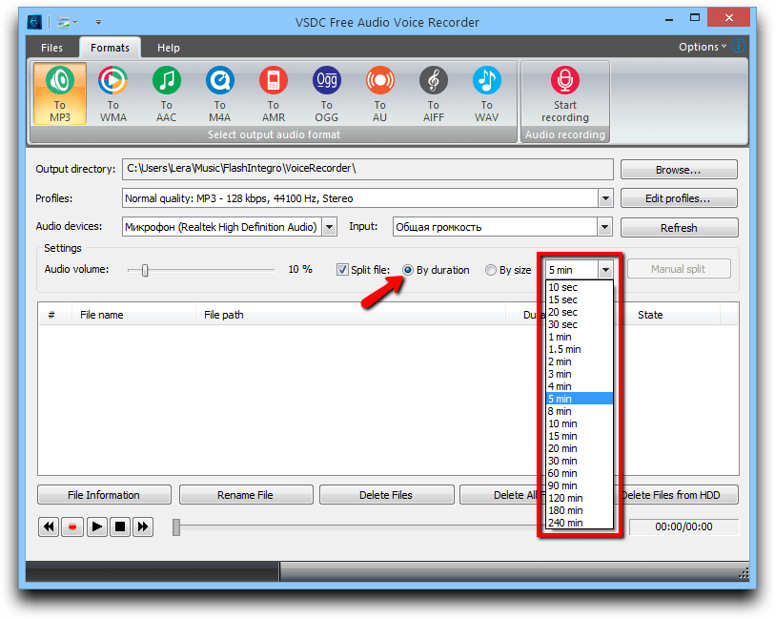Open the Help tab
775x619 pixels.
click(x=169, y=48)
